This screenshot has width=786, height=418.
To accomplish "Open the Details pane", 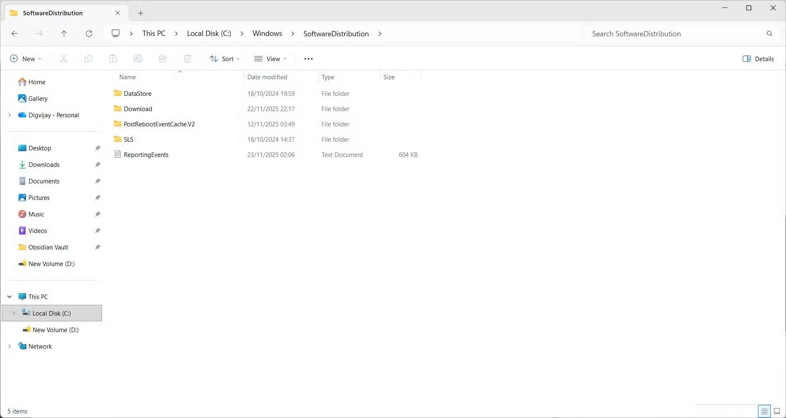I will (758, 59).
